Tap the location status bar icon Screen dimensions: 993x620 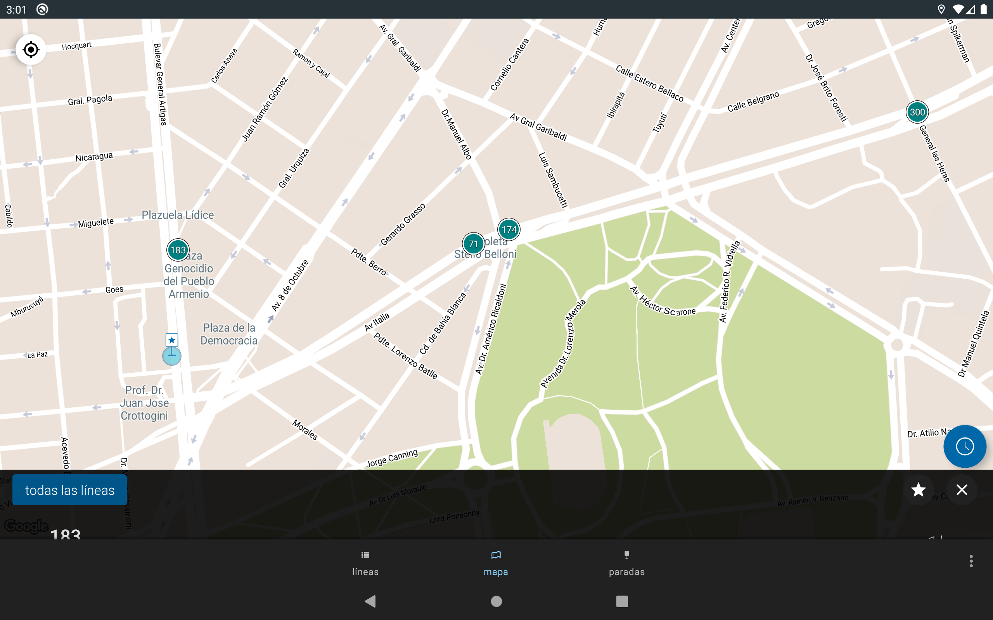tap(941, 9)
